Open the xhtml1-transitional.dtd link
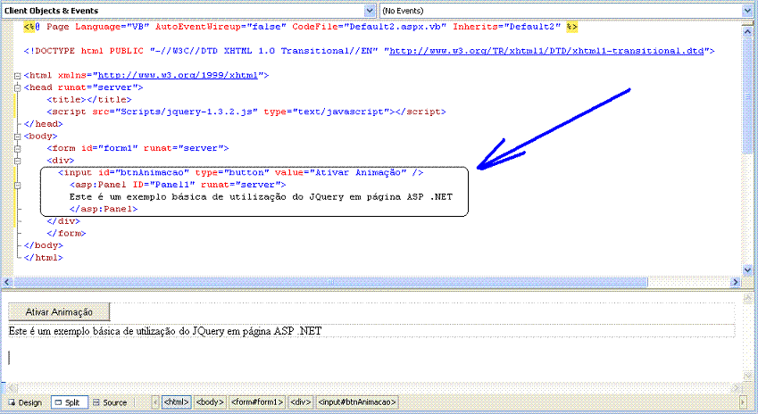Screen dimensions: 758x414 tap(546, 51)
